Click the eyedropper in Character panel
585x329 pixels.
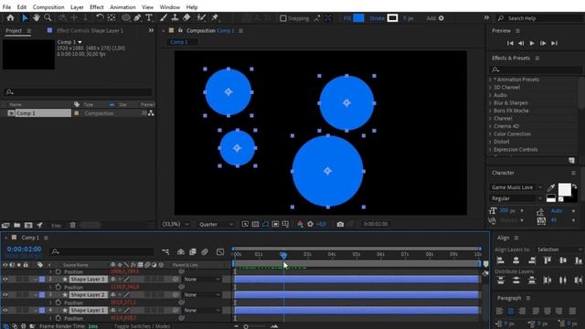pos(550,188)
